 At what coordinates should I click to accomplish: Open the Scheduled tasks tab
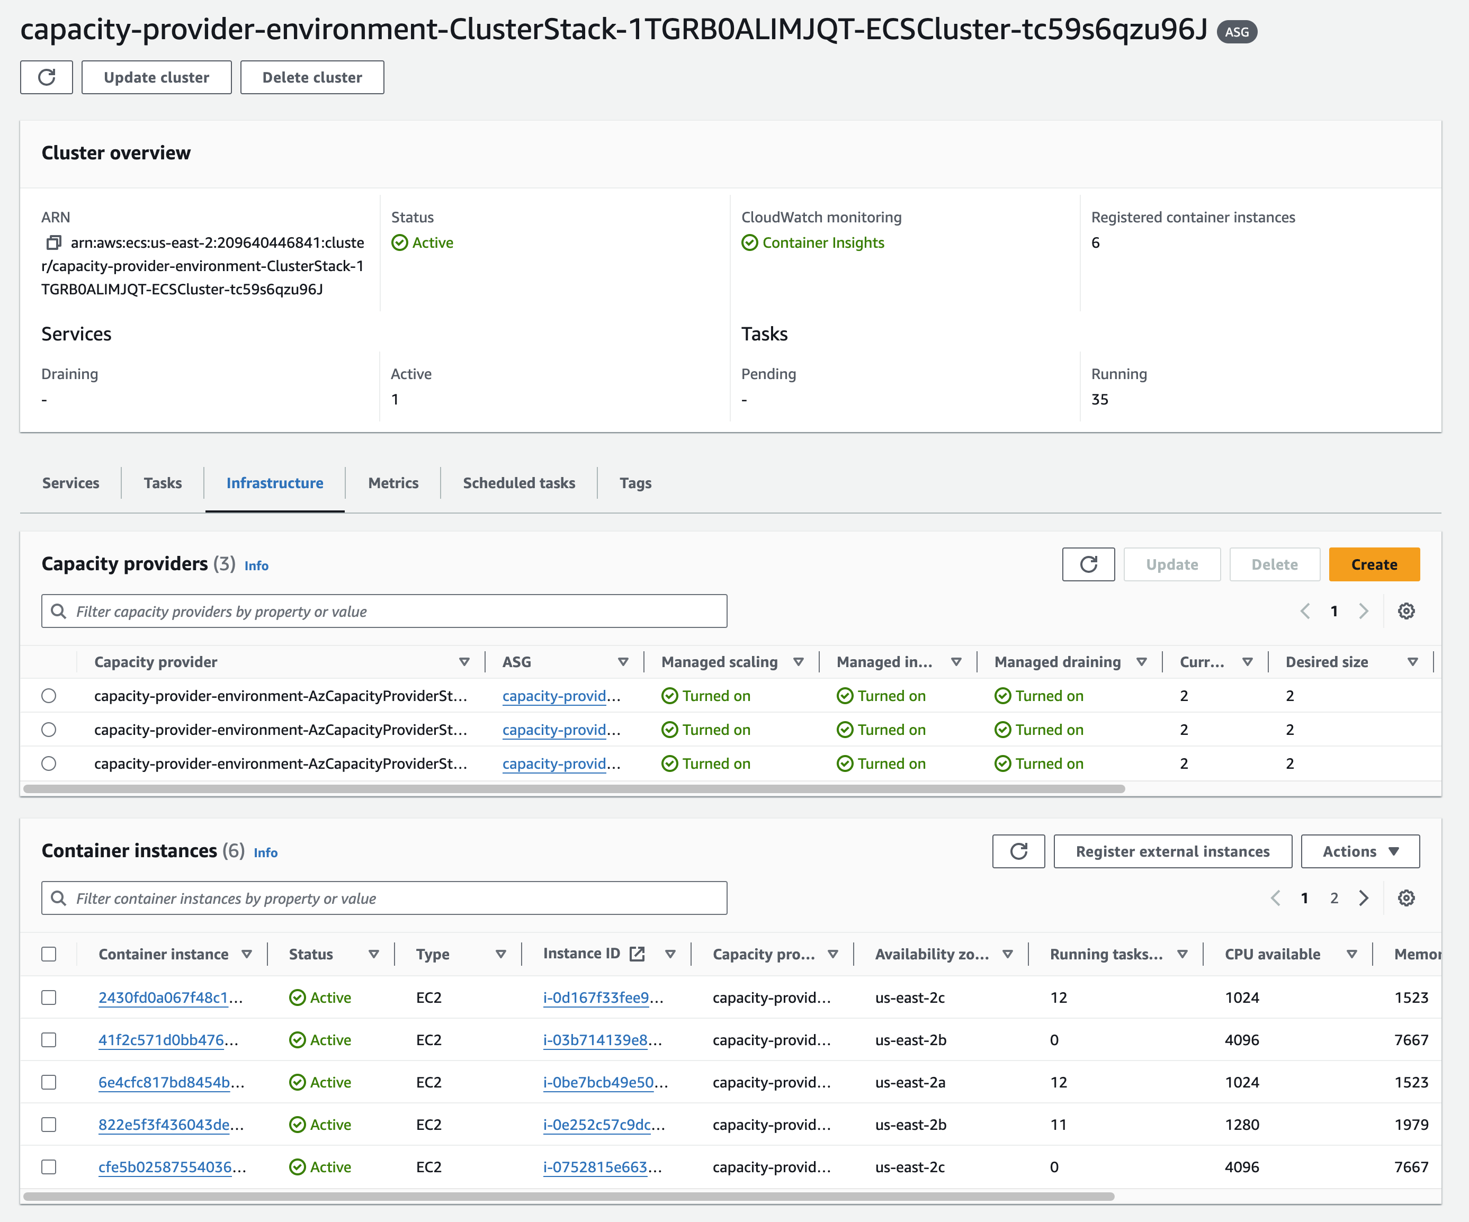point(518,483)
